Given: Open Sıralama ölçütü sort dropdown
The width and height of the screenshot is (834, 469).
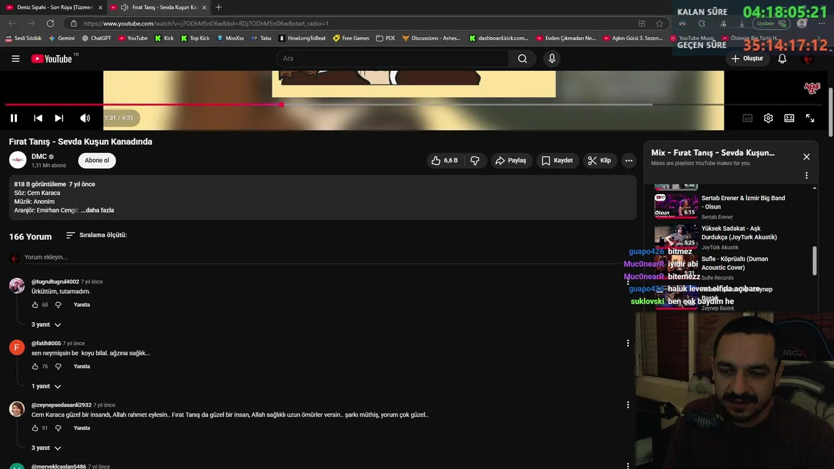Looking at the screenshot, I should (96, 235).
